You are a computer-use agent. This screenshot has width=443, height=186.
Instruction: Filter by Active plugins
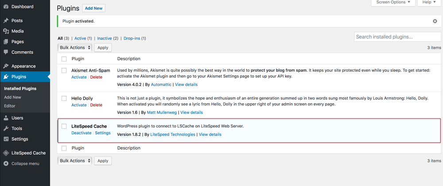[x=80, y=38]
